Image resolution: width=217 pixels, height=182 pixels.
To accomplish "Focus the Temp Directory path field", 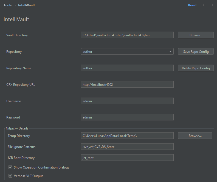I will 127,136.
